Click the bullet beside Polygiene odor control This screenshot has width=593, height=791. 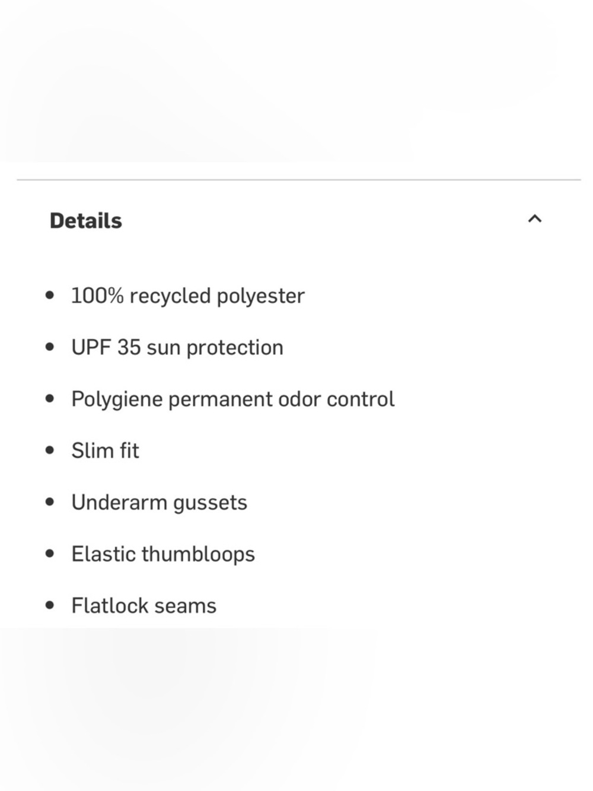pyautogui.click(x=50, y=398)
